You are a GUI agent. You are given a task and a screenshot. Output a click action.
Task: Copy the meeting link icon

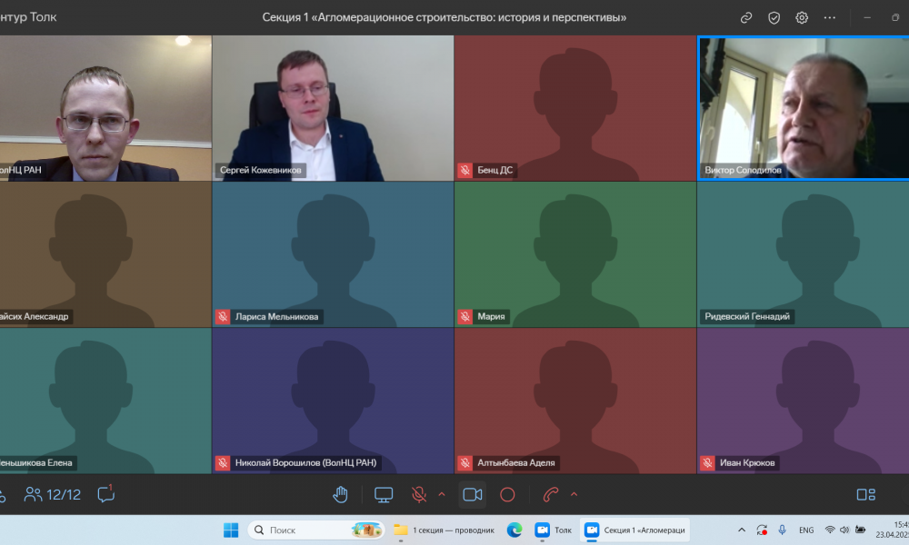click(746, 18)
